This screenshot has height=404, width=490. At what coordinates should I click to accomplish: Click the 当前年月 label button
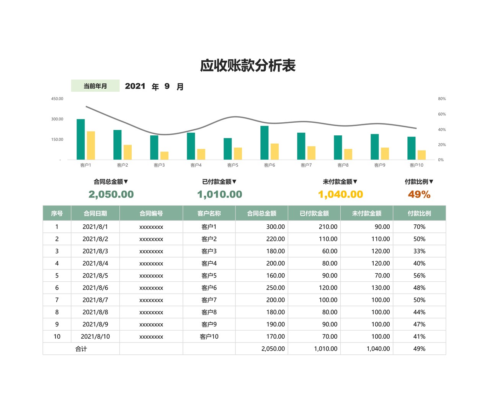tap(95, 86)
